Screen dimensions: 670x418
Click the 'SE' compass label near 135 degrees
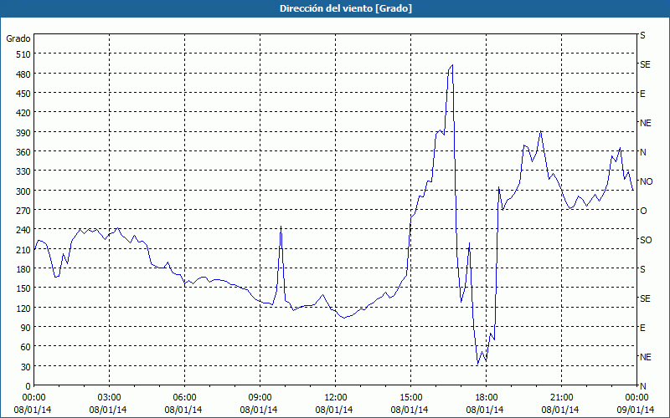(x=645, y=298)
